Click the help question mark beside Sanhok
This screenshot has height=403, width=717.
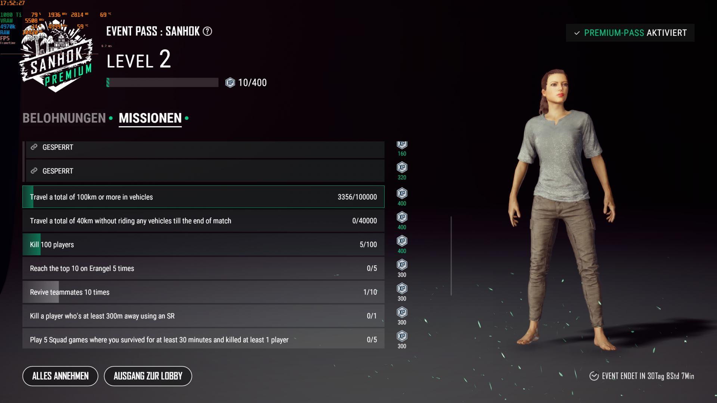[207, 31]
